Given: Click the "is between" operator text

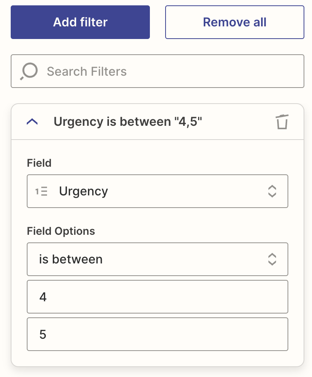Looking at the screenshot, I should 71,259.
